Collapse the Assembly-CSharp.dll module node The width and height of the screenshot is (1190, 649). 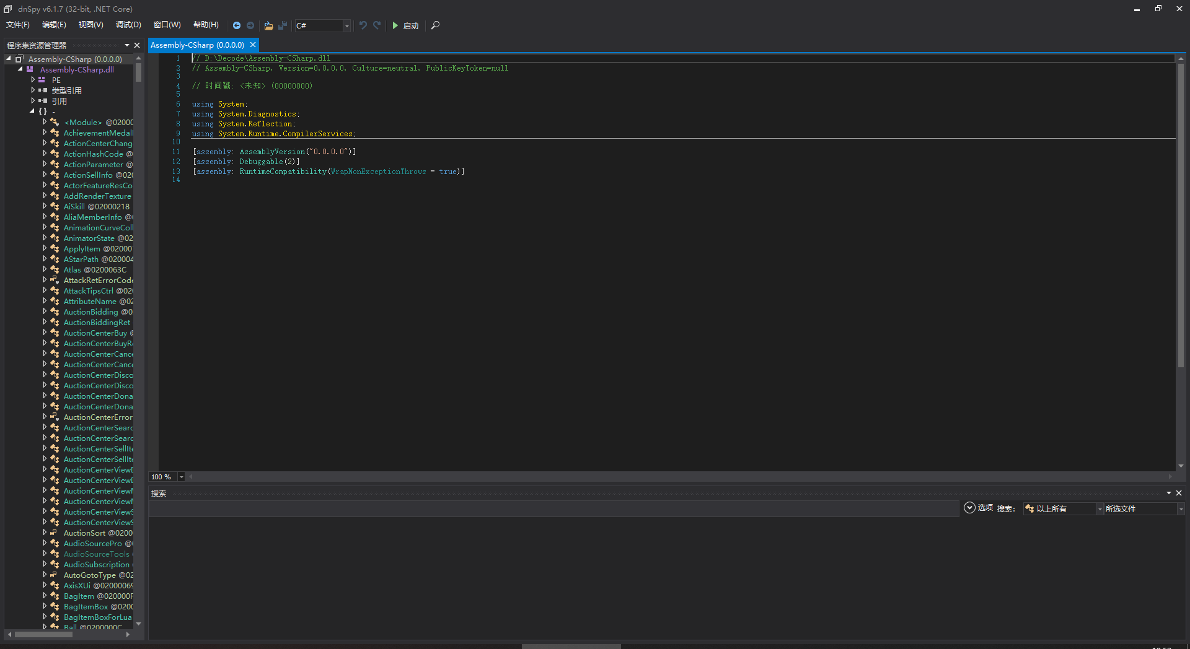click(x=20, y=69)
